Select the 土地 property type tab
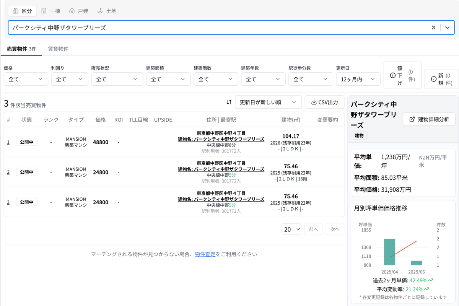 (107, 11)
